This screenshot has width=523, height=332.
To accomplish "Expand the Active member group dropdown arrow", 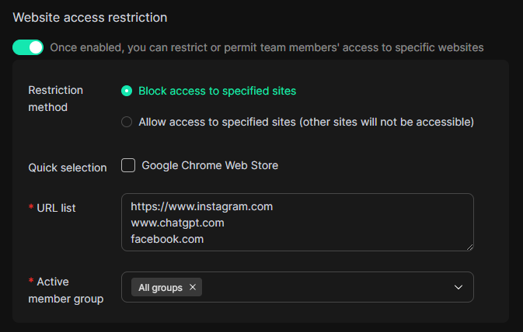I will 458,288.
